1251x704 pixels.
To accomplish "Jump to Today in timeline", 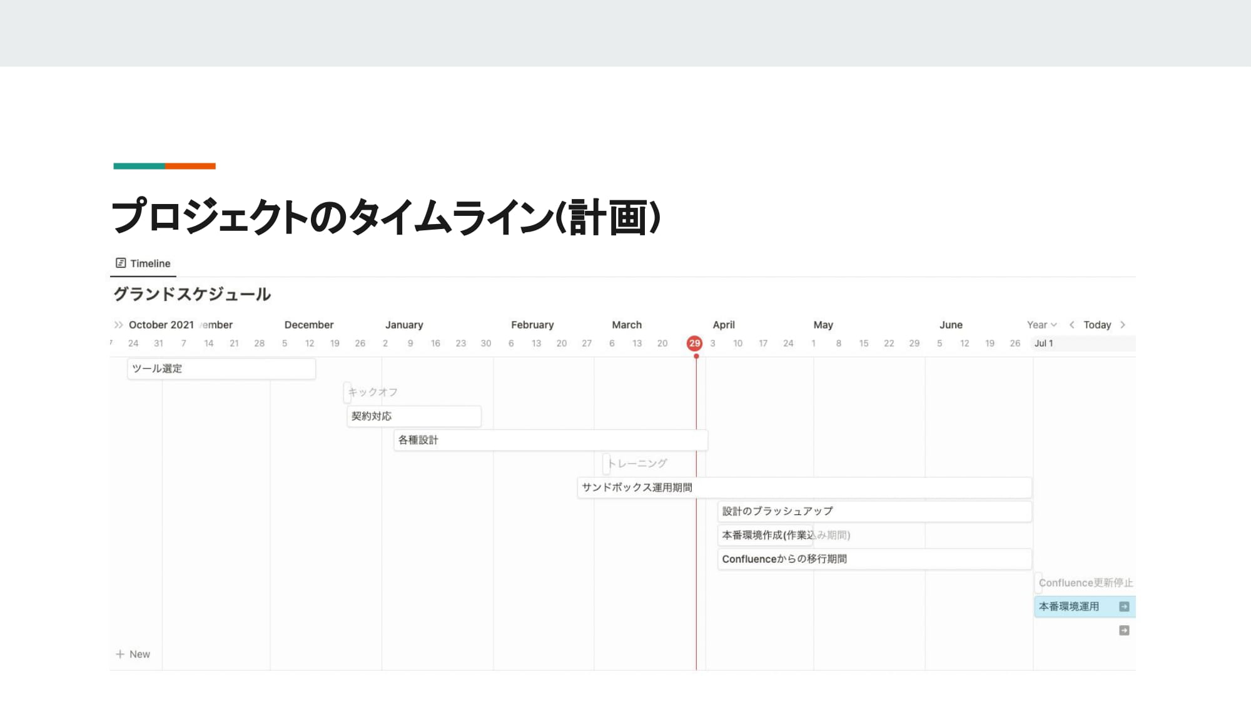I will [1097, 325].
